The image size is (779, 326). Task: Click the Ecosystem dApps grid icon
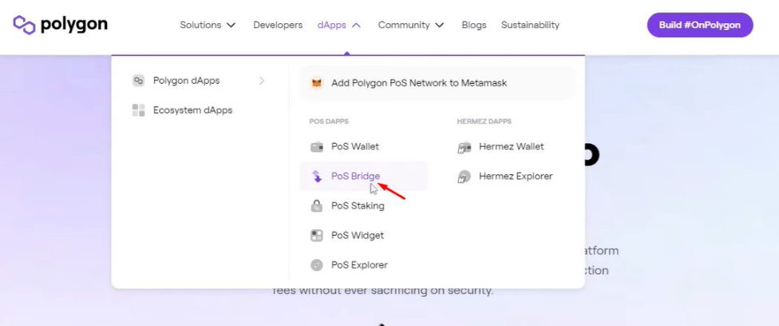tap(139, 110)
